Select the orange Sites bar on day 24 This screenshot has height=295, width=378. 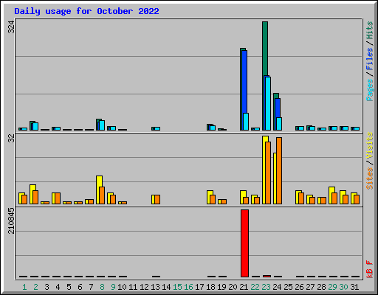[279, 170]
